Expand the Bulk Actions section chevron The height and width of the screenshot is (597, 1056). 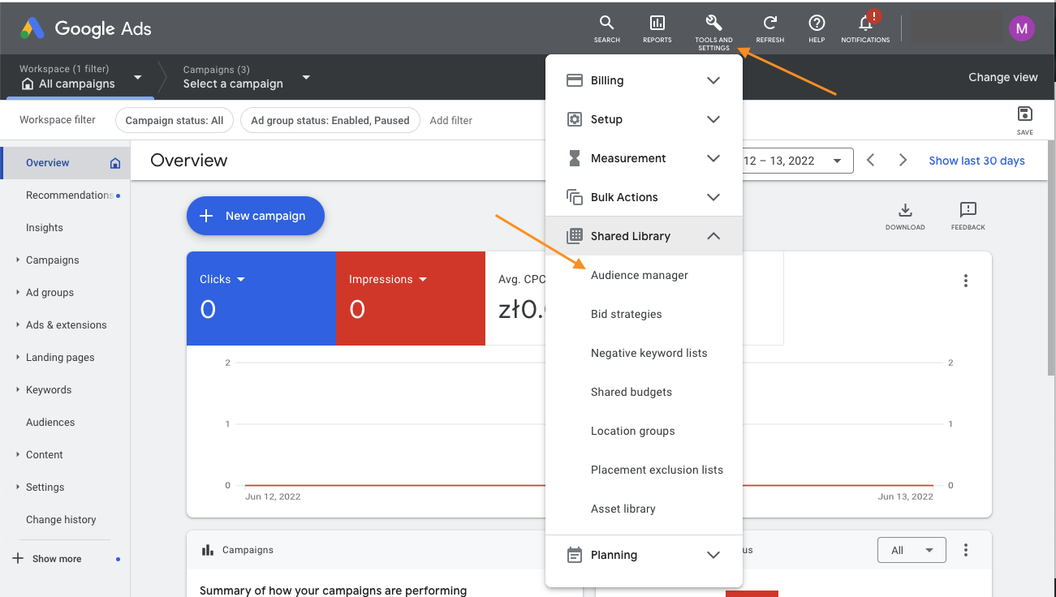[713, 197]
